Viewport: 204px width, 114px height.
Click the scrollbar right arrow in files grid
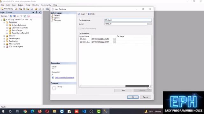[x=150, y=86]
